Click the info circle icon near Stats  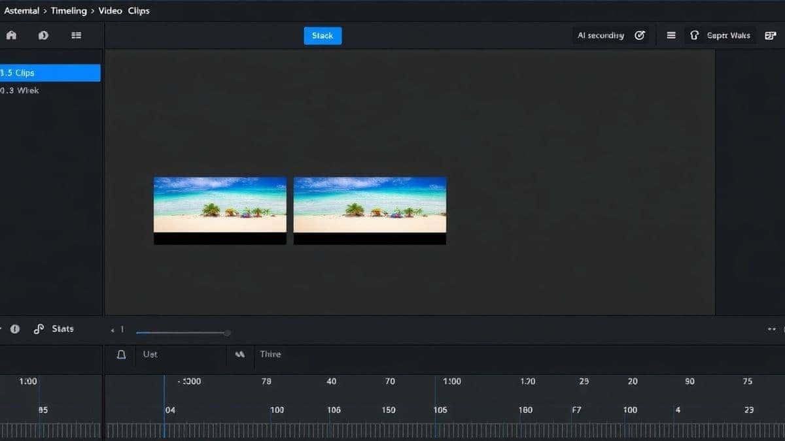pos(15,329)
